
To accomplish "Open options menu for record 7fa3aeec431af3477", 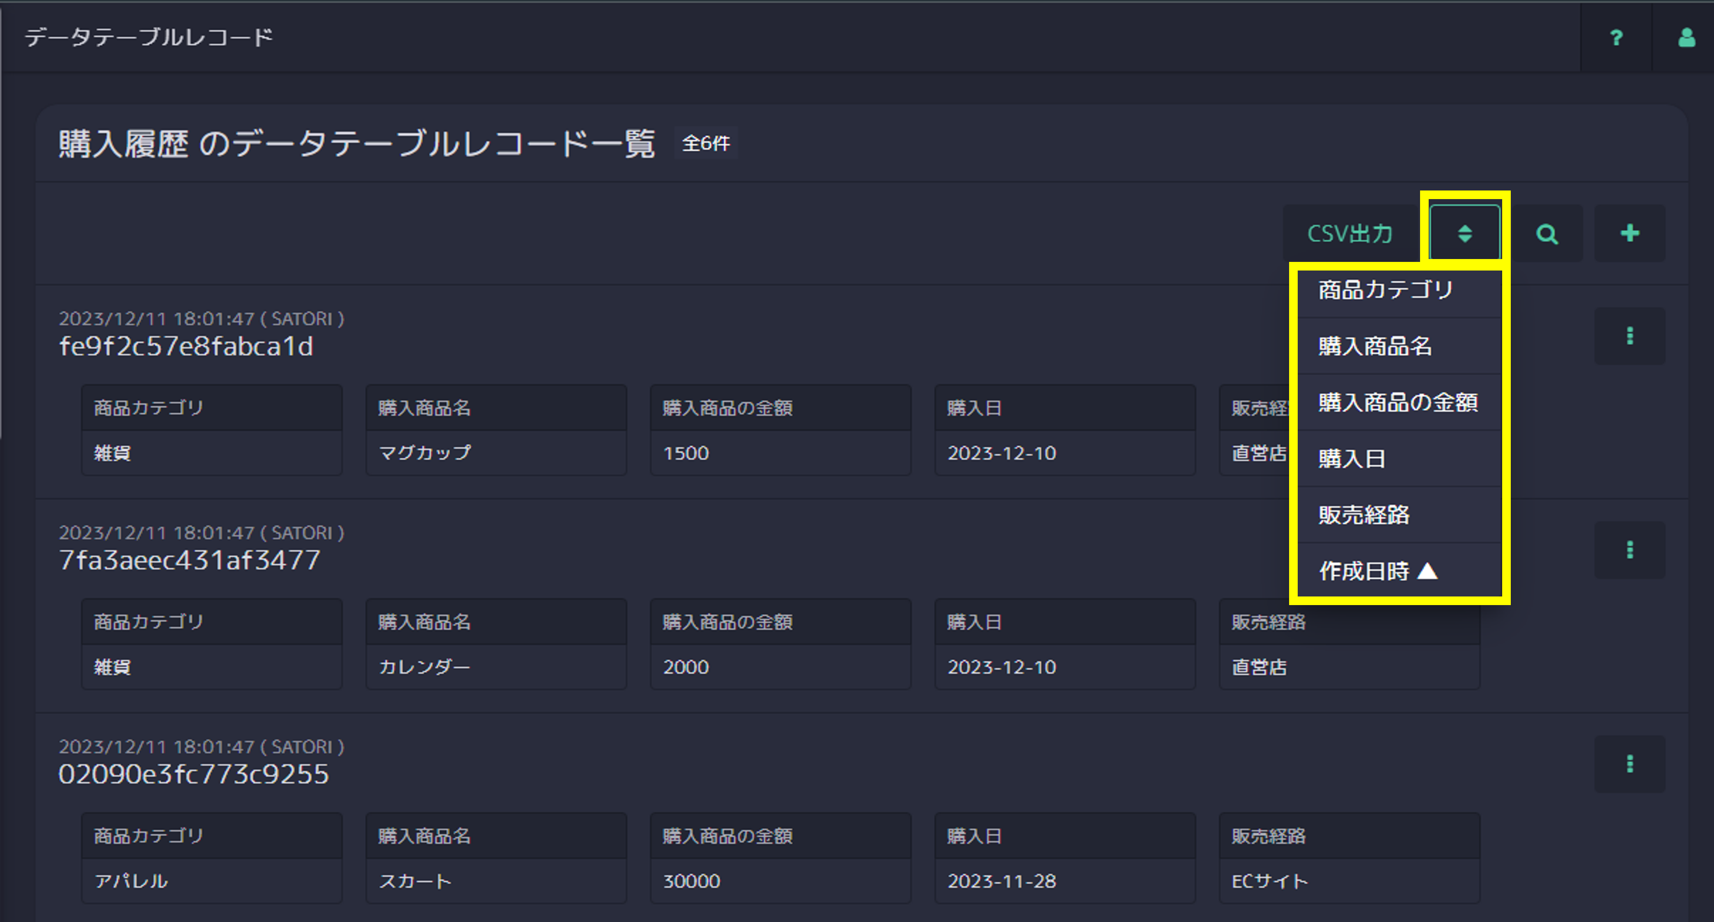I will (1629, 550).
